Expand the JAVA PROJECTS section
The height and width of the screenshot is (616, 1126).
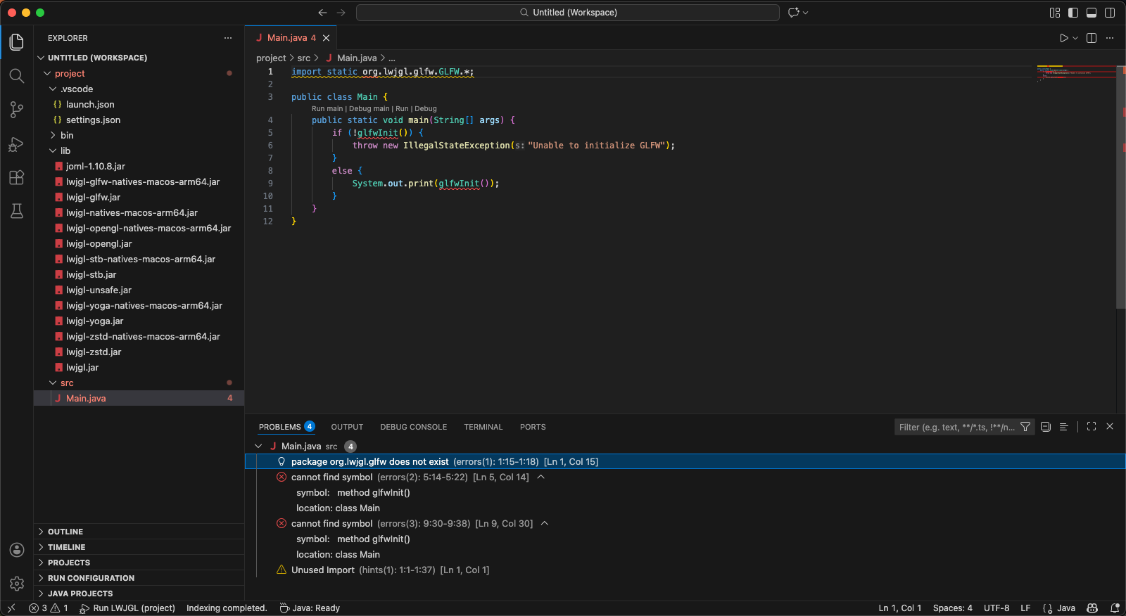80,593
